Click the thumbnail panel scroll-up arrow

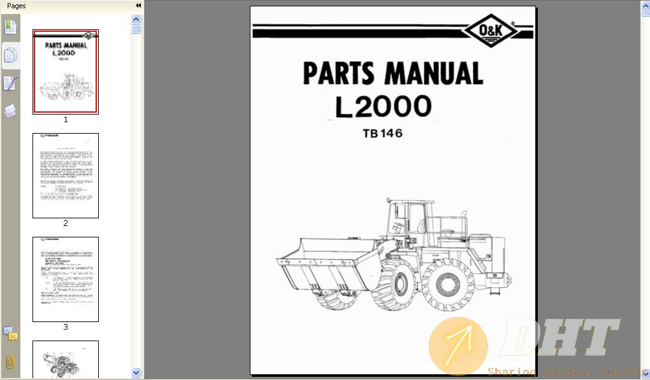[x=136, y=20]
